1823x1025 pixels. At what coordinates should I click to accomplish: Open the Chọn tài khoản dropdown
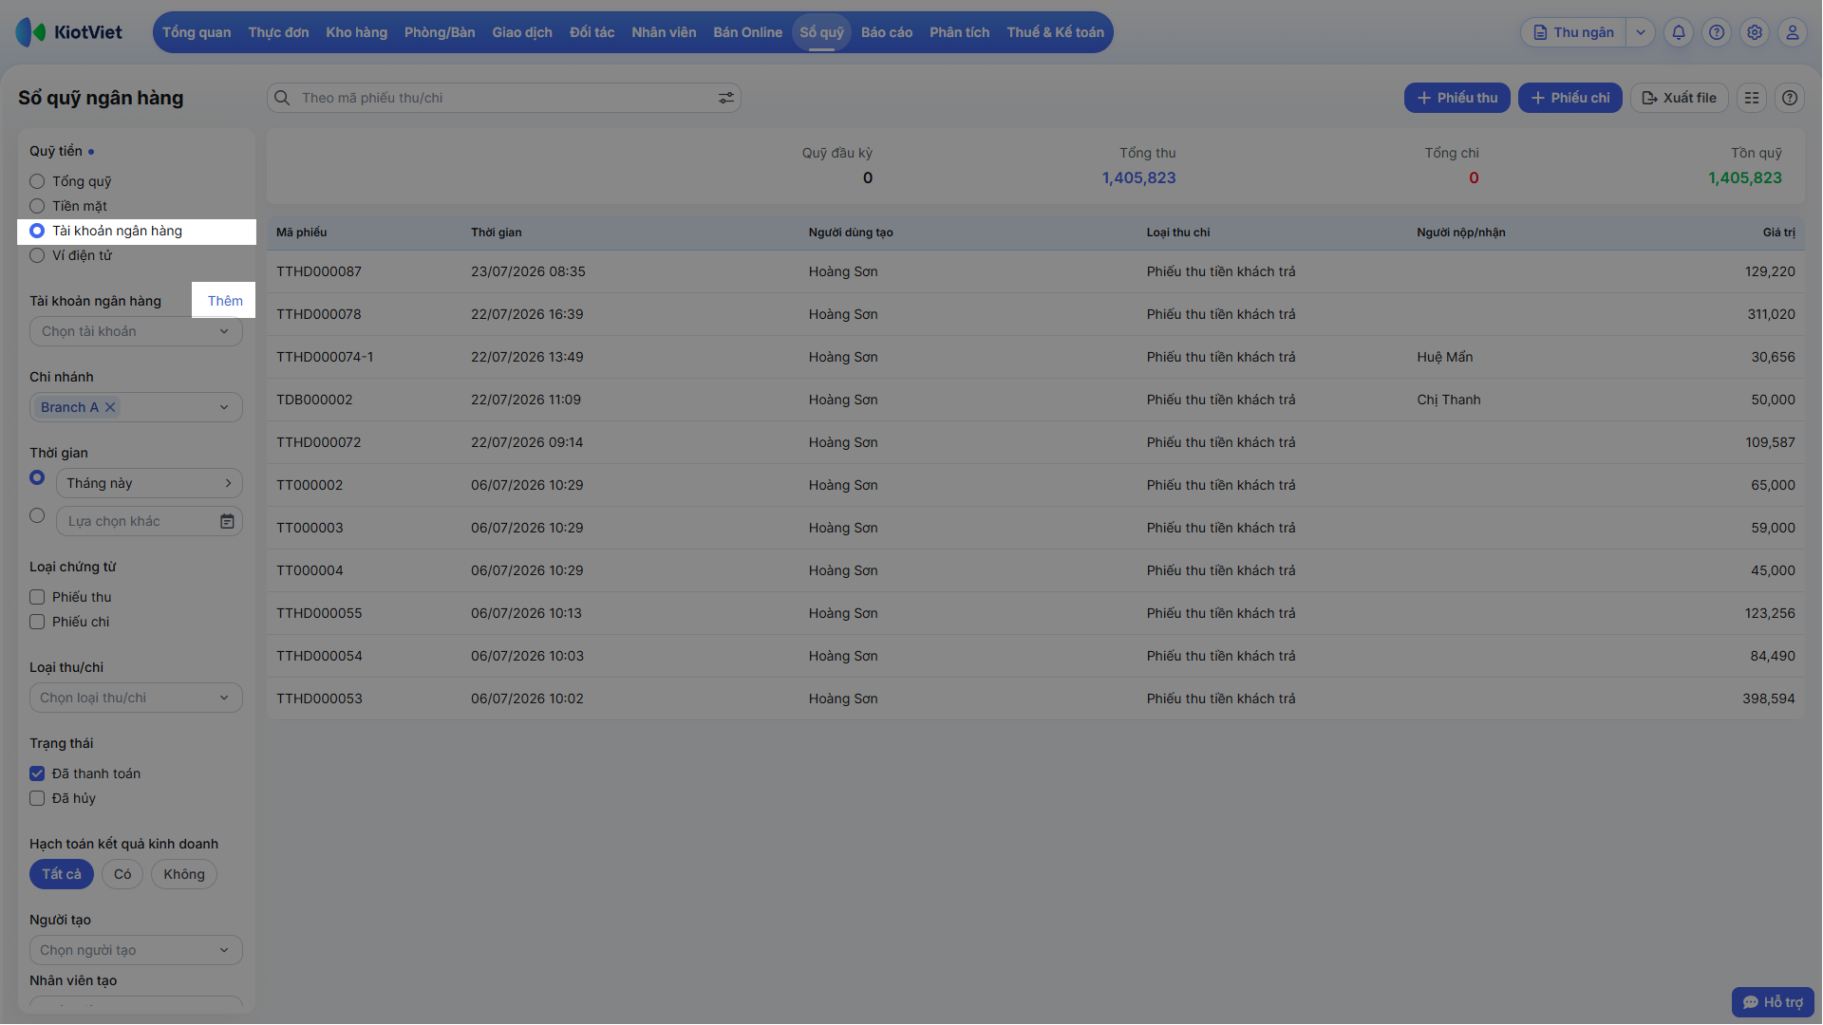tap(136, 331)
